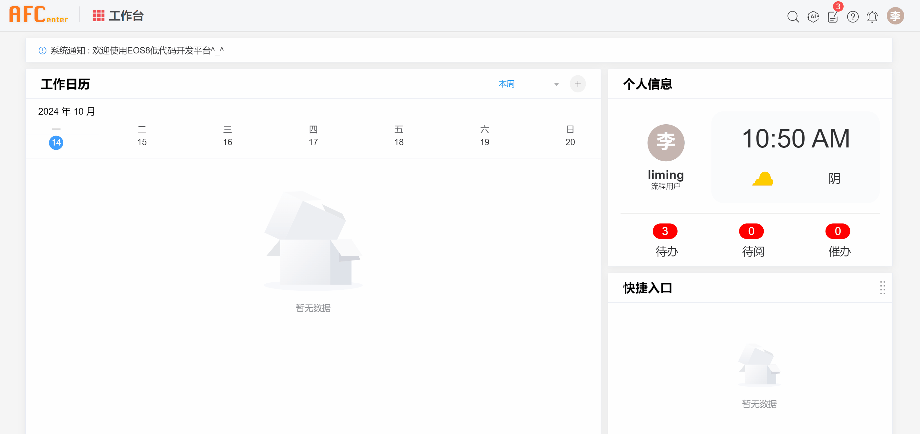920x434 pixels.
Task: Click the liming profile avatar in 个人信息
Action: (666, 143)
